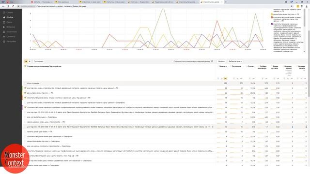Reload the page with the refresh icon
Screen dimensions: 310x174
click(13, 6)
